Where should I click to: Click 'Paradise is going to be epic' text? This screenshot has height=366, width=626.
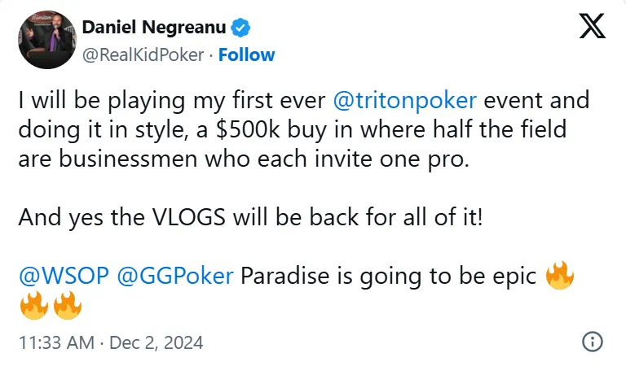(388, 277)
